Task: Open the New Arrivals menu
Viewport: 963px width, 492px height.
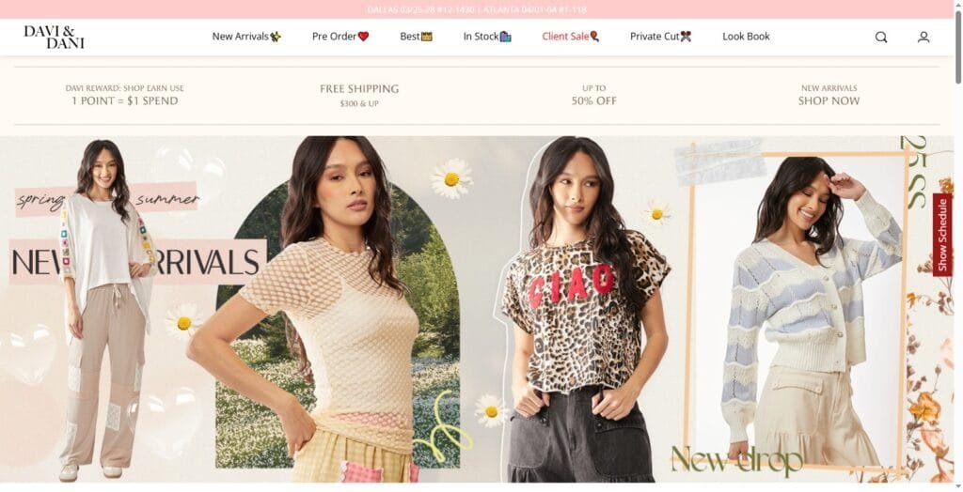Action: [240, 37]
